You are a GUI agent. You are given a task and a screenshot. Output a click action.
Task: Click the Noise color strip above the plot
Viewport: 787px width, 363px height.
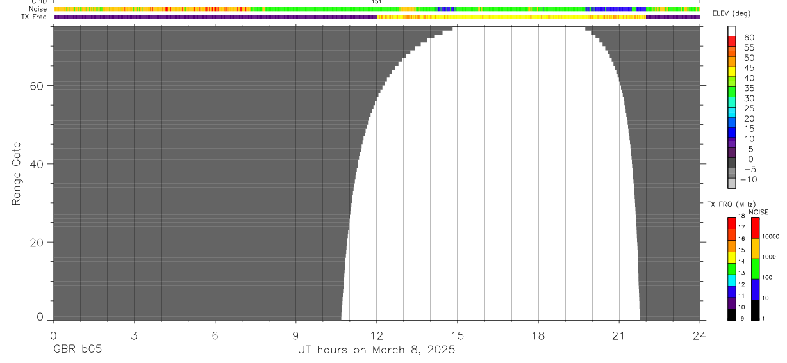pos(376,9)
